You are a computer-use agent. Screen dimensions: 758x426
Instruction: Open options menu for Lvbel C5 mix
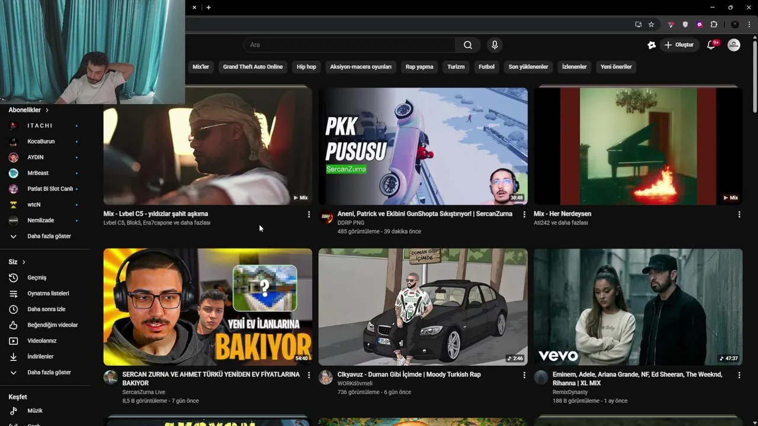tap(309, 214)
